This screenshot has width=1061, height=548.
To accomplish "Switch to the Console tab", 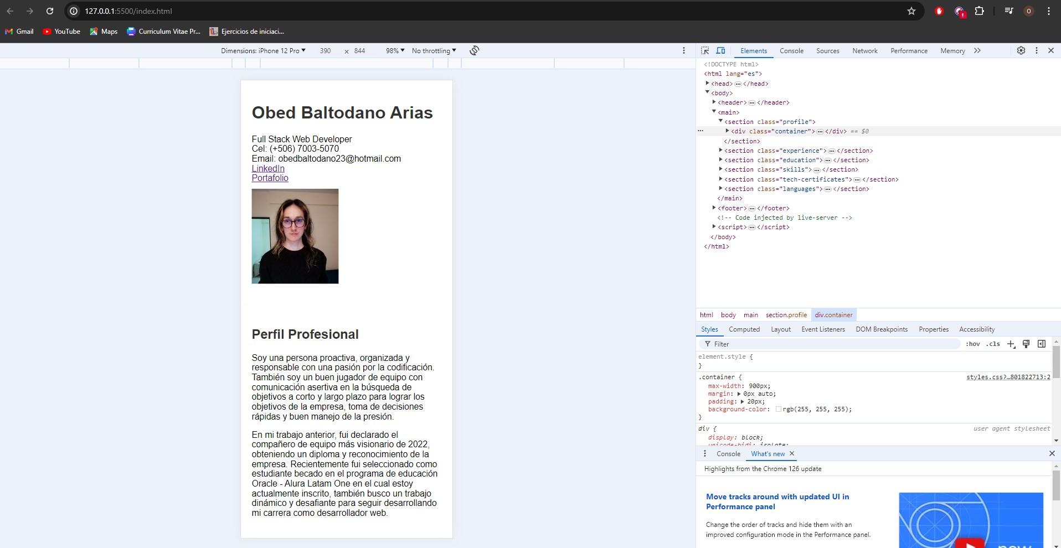I will 791,50.
